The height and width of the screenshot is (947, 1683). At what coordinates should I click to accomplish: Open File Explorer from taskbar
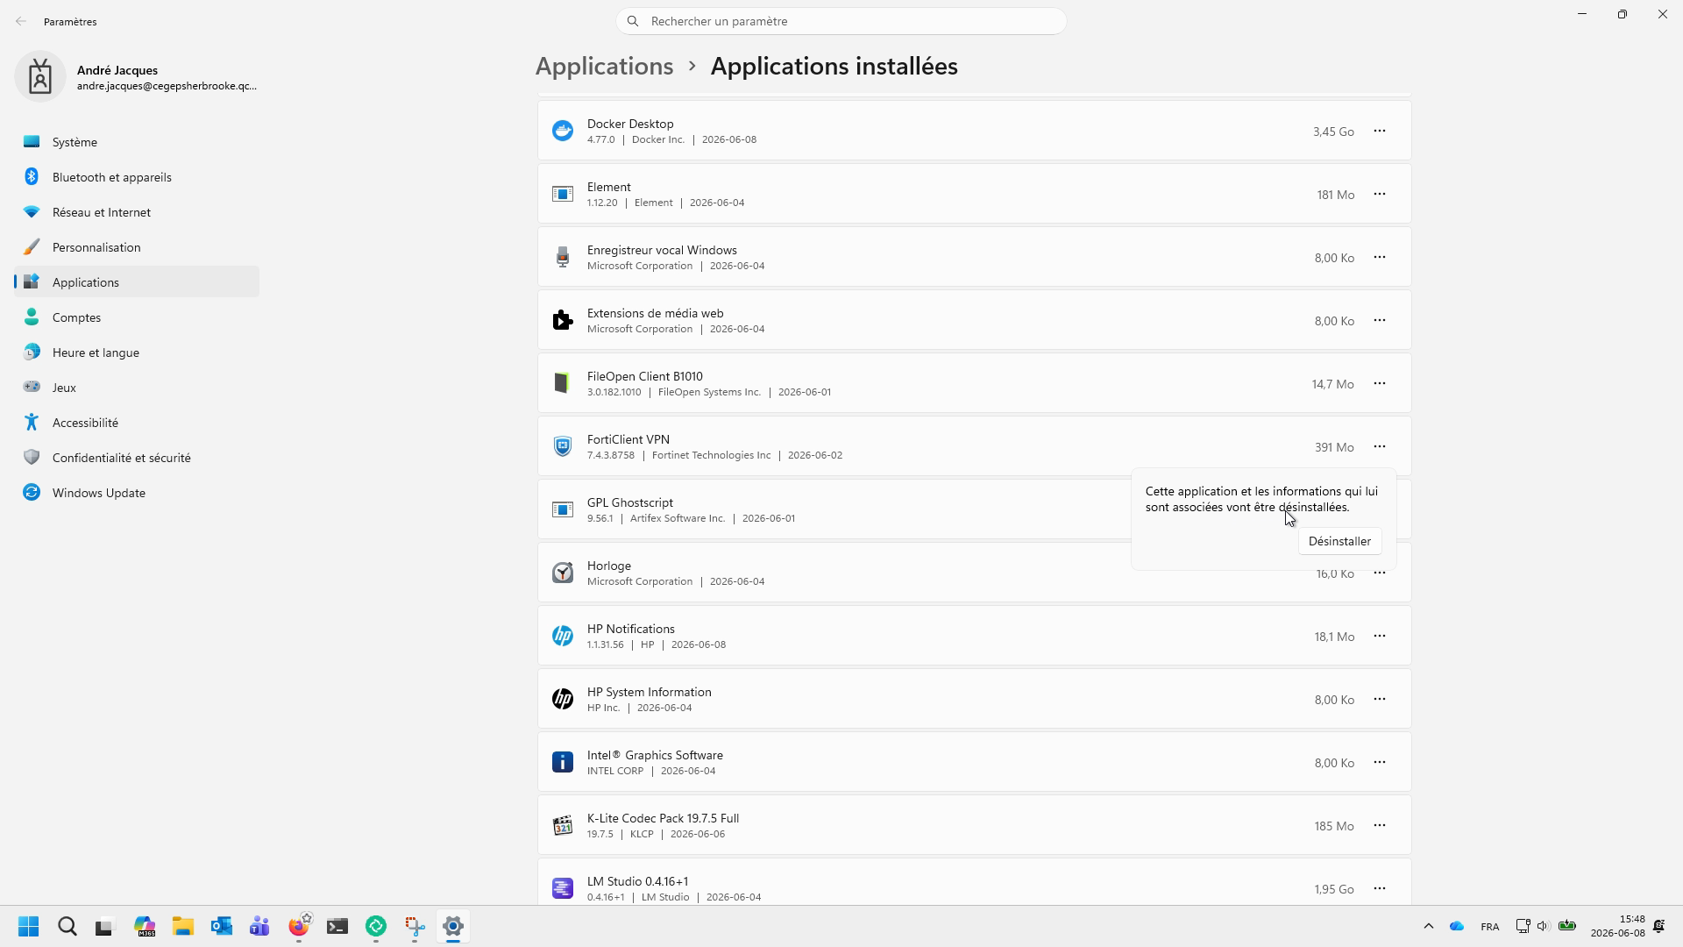[182, 926]
